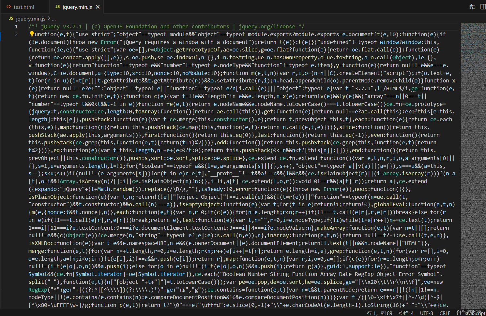Screen dimensions: 486x316
Task: Click the HTML file icon on test.html tab
Action: pyautogui.click(x=9, y=7)
